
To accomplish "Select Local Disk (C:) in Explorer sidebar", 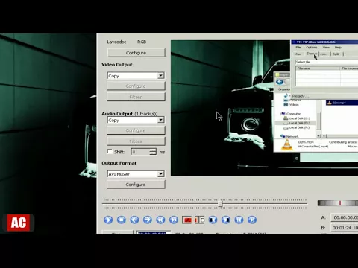I will 297,118.
